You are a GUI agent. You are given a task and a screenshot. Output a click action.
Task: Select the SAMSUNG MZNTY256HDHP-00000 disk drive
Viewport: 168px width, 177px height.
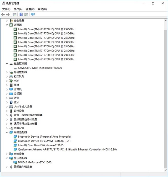(x=40, y=68)
